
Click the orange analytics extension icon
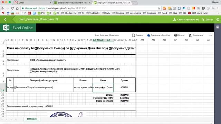tap(164, 8)
